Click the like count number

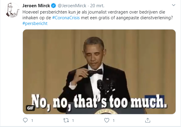point(113,120)
